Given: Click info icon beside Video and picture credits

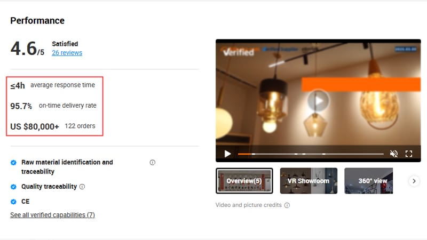Looking at the screenshot, I should [x=287, y=205].
